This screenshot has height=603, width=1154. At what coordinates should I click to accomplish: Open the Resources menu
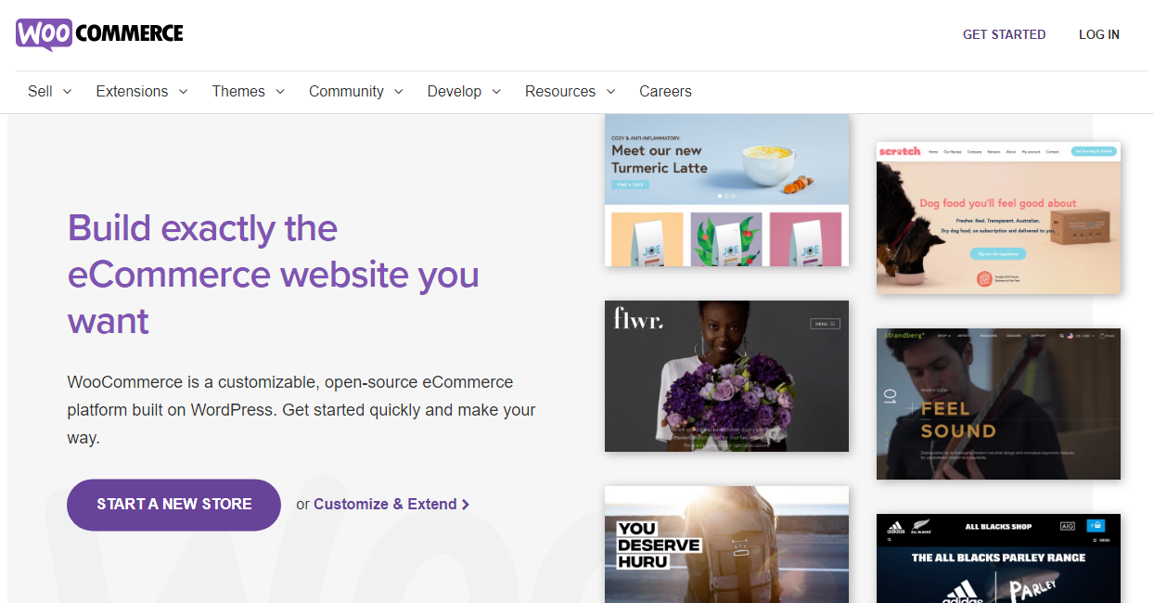point(560,91)
